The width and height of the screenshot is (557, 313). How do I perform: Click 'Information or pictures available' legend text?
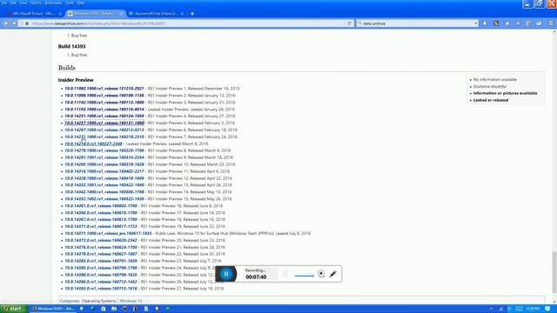[505, 93]
